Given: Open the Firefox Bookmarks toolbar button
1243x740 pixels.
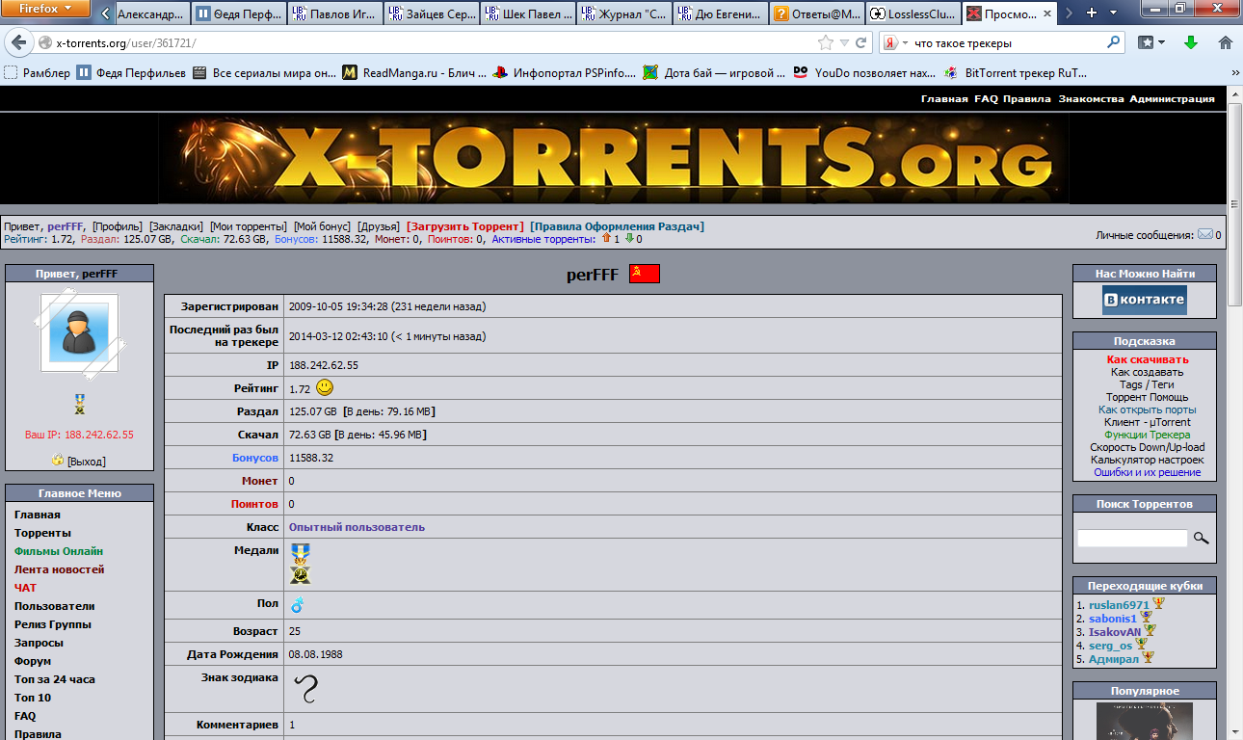Looking at the screenshot, I should [x=1150, y=42].
